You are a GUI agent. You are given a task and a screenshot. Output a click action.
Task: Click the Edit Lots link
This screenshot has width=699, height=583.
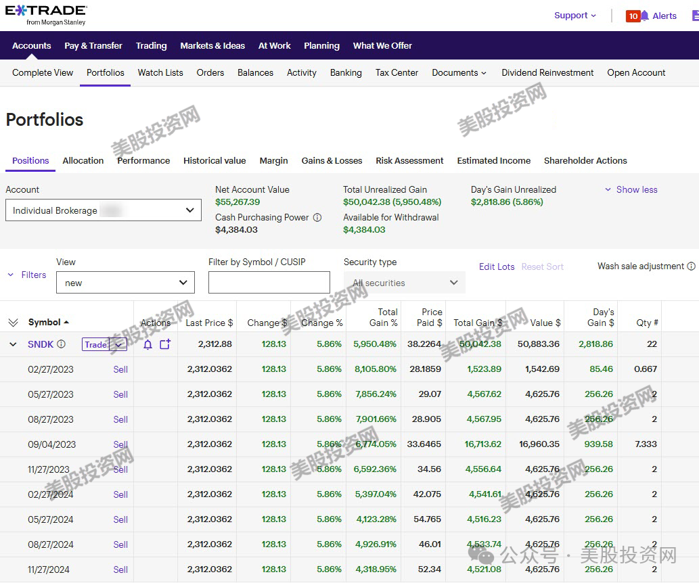pyautogui.click(x=497, y=266)
